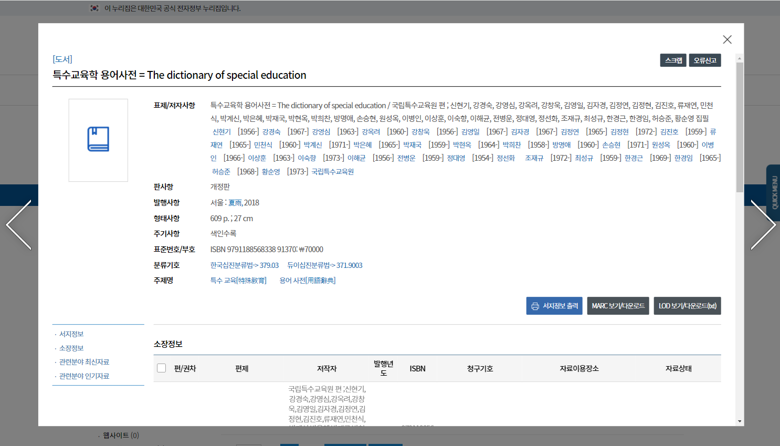The width and height of the screenshot is (780, 446).
Task: Click the 특수 교육 subject link
Action: [238, 281]
